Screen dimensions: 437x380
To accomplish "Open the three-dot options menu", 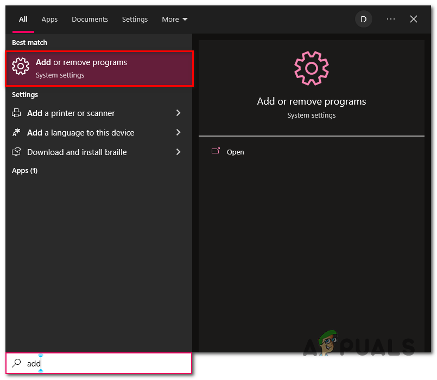I will [x=391, y=19].
